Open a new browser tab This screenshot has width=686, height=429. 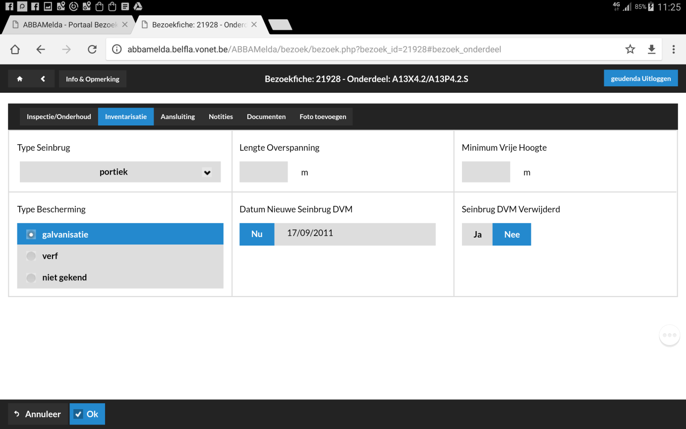click(x=280, y=25)
